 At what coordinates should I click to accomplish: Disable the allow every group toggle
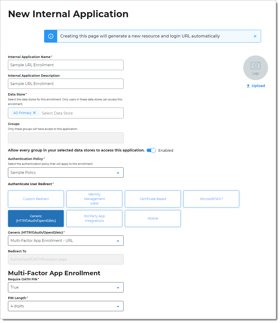(x=151, y=150)
